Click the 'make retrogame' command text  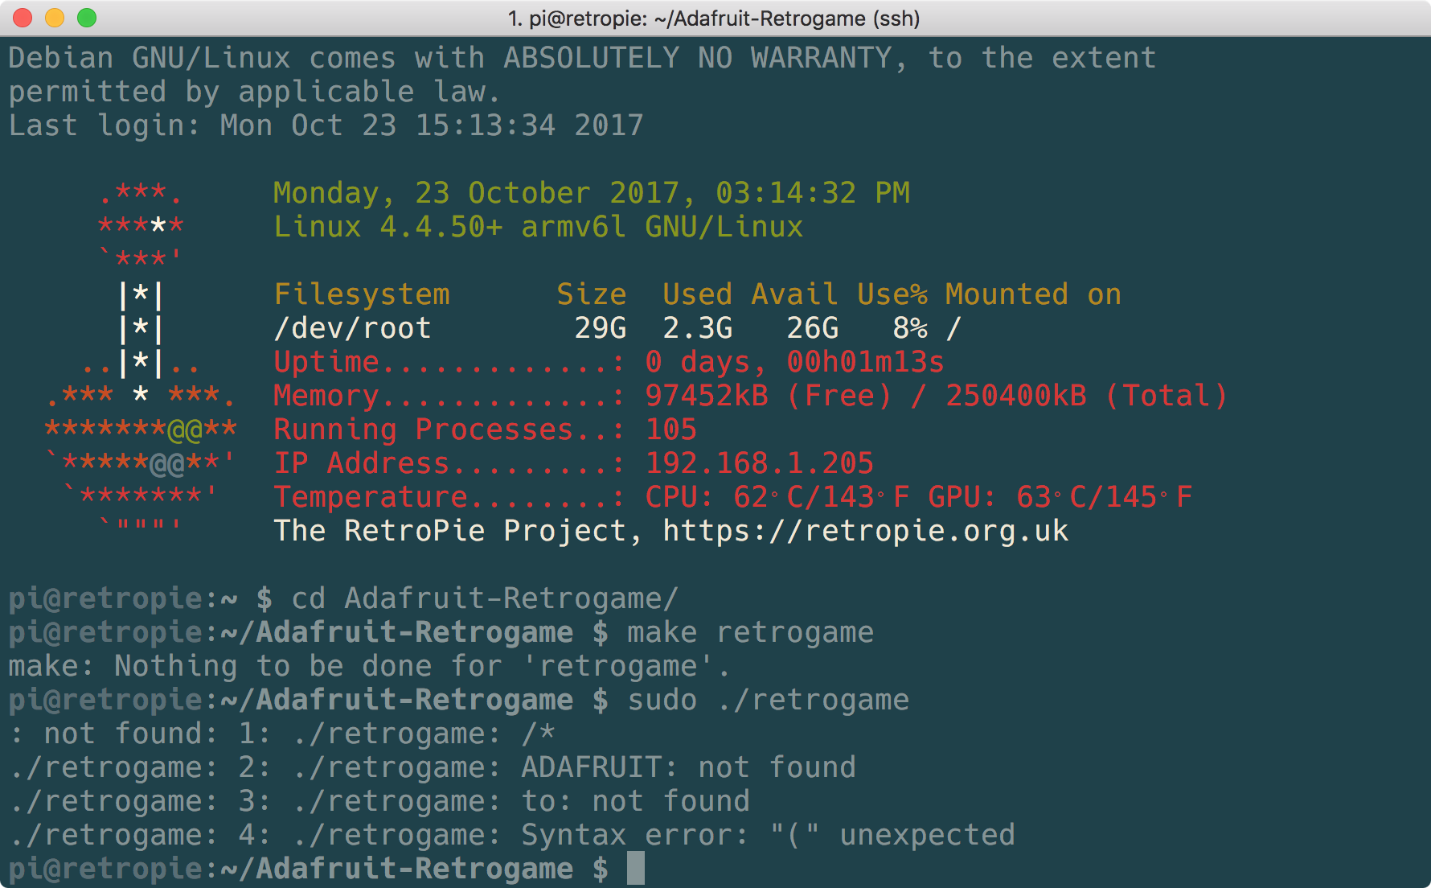pyautogui.click(x=750, y=632)
